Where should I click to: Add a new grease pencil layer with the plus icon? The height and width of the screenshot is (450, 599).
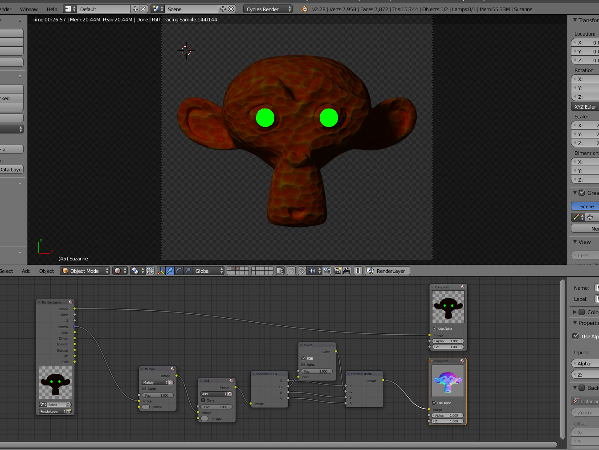(x=590, y=217)
